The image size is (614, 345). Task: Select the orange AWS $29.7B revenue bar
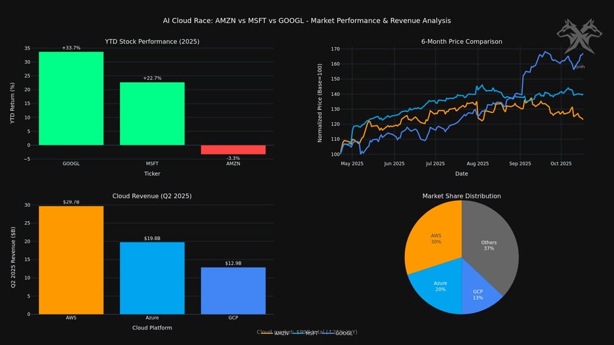pyautogui.click(x=70, y=260)
